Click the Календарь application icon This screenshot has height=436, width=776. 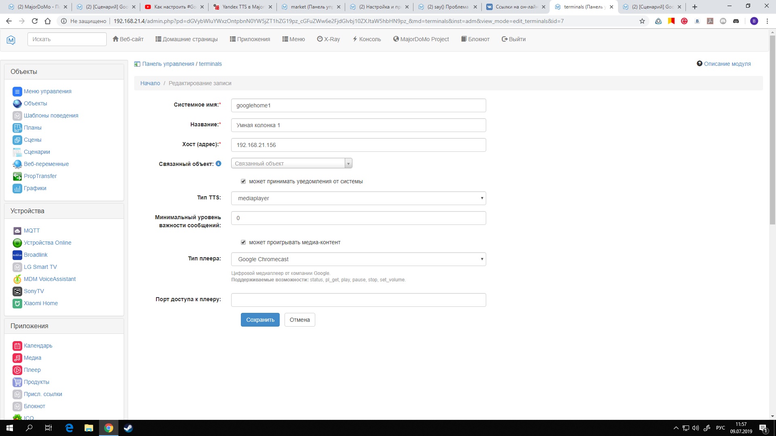coord(17,346)
